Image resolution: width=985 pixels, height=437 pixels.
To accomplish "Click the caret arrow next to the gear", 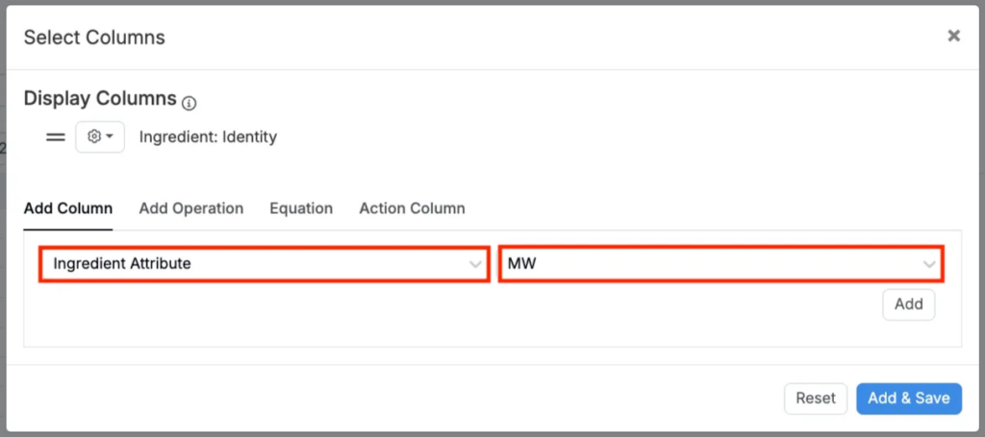I will point(110,137).
